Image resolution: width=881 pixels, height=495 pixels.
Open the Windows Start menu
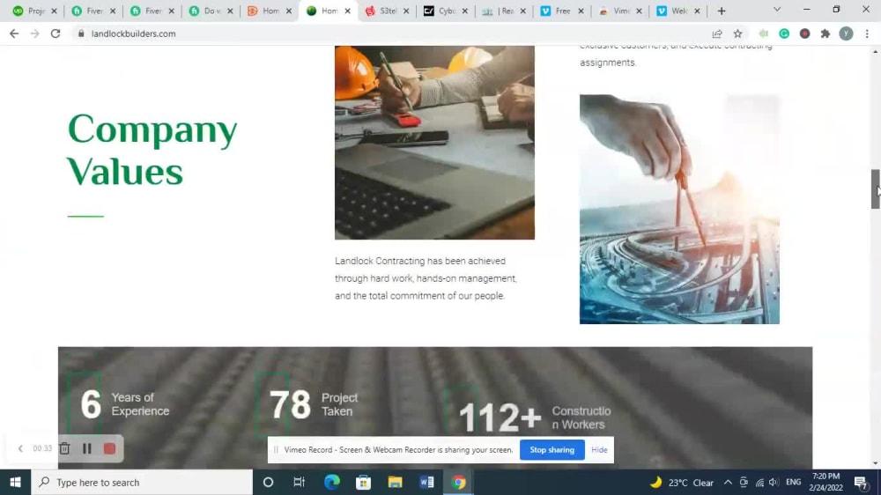15,482
